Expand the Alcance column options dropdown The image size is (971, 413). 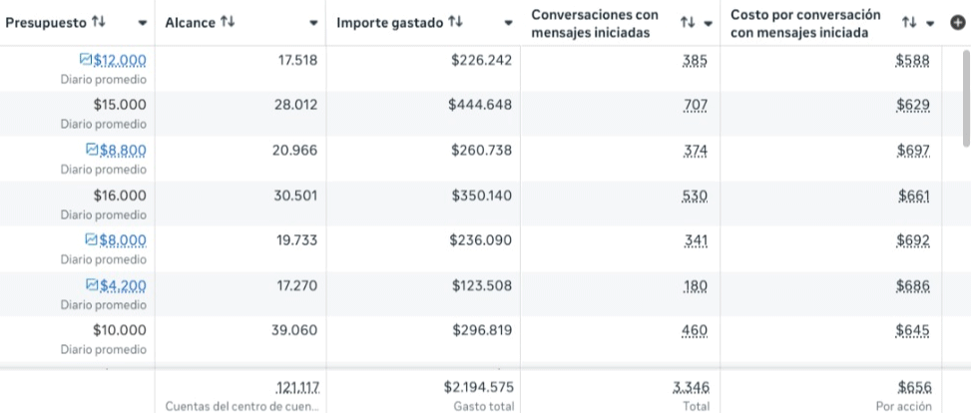click(x=314, y=23)
